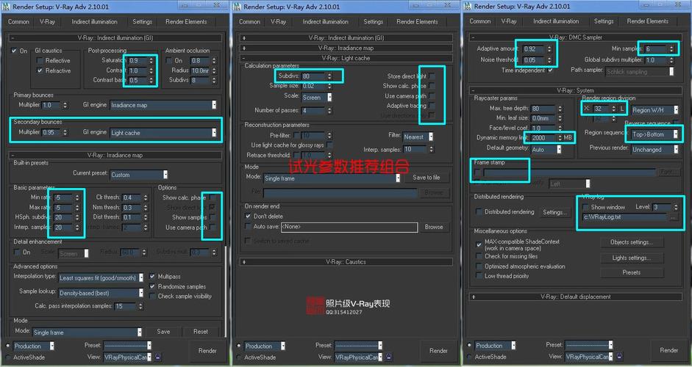Expand the Default displacement rollout
This screenshot has height=367, width=692.
[x=576, y=297]
